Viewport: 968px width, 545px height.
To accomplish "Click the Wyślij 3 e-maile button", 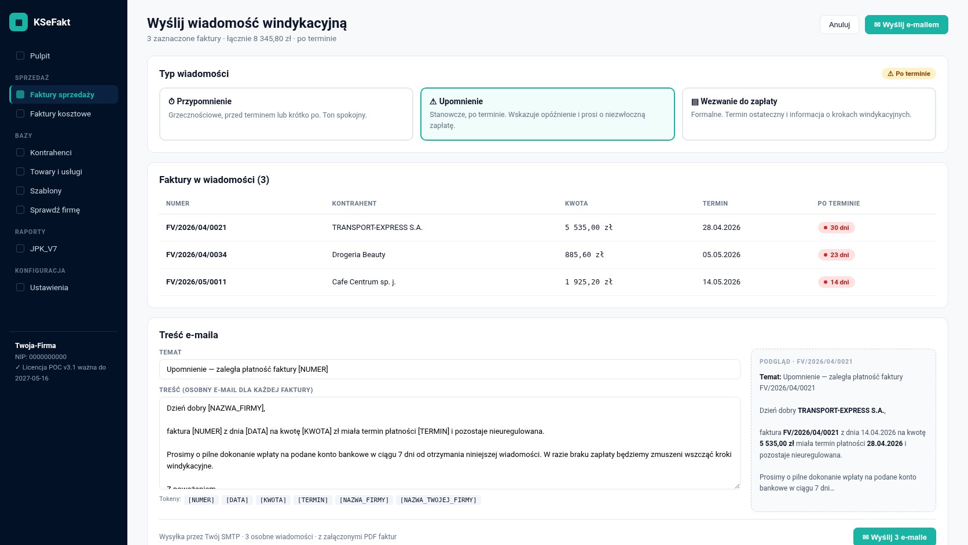I will pos(894,537).
